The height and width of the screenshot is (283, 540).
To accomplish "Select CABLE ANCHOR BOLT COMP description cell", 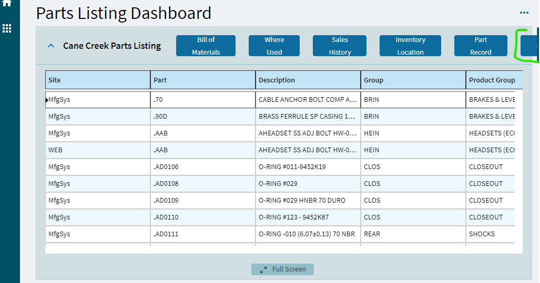I will coord(308,100).
